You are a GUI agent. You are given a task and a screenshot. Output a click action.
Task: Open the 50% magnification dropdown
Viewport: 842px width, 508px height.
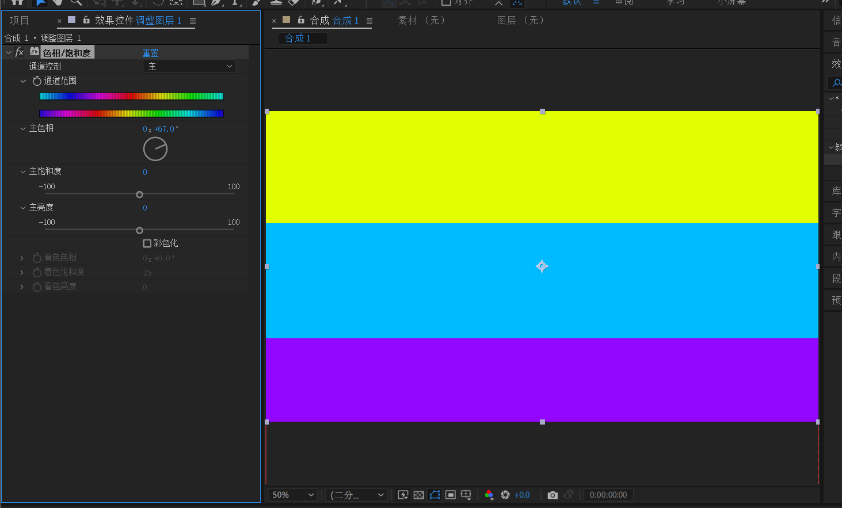[293, 495]
